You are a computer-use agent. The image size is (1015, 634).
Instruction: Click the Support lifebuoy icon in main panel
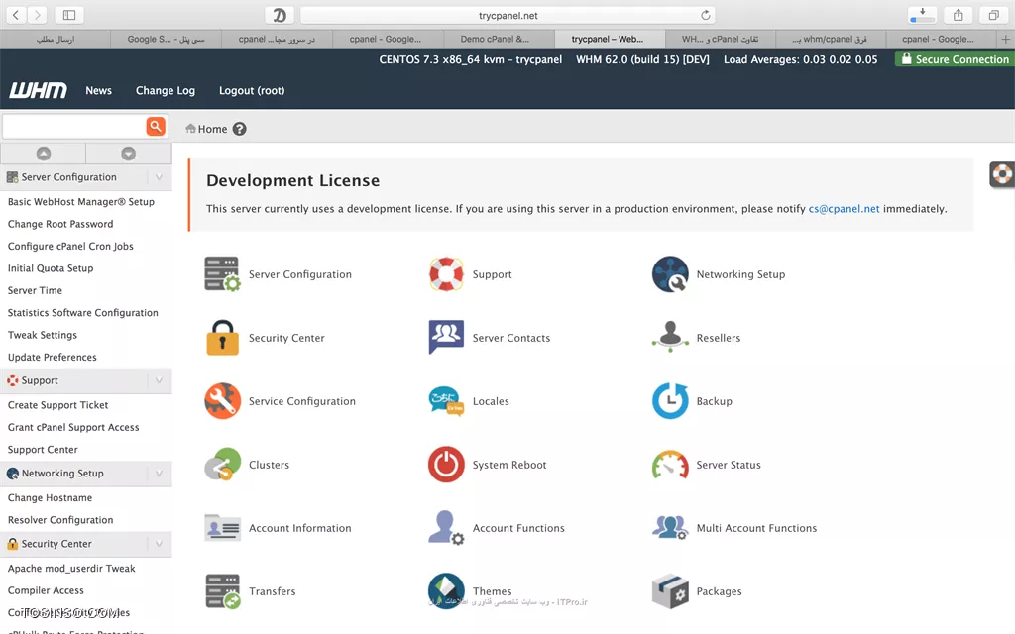click(x=446, y=273)
